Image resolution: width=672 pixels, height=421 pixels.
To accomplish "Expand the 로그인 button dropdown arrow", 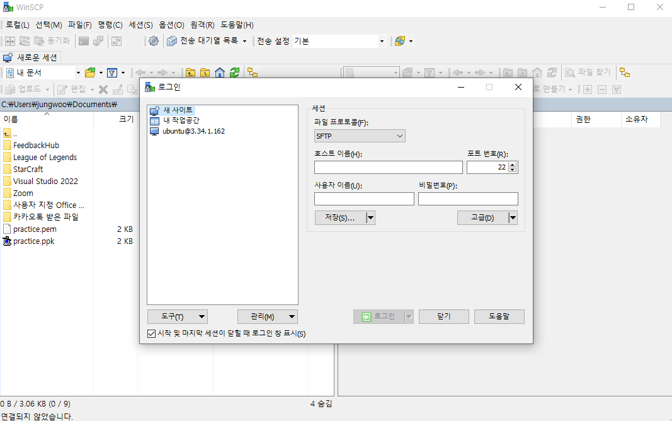I will click(x=409, y=317).
